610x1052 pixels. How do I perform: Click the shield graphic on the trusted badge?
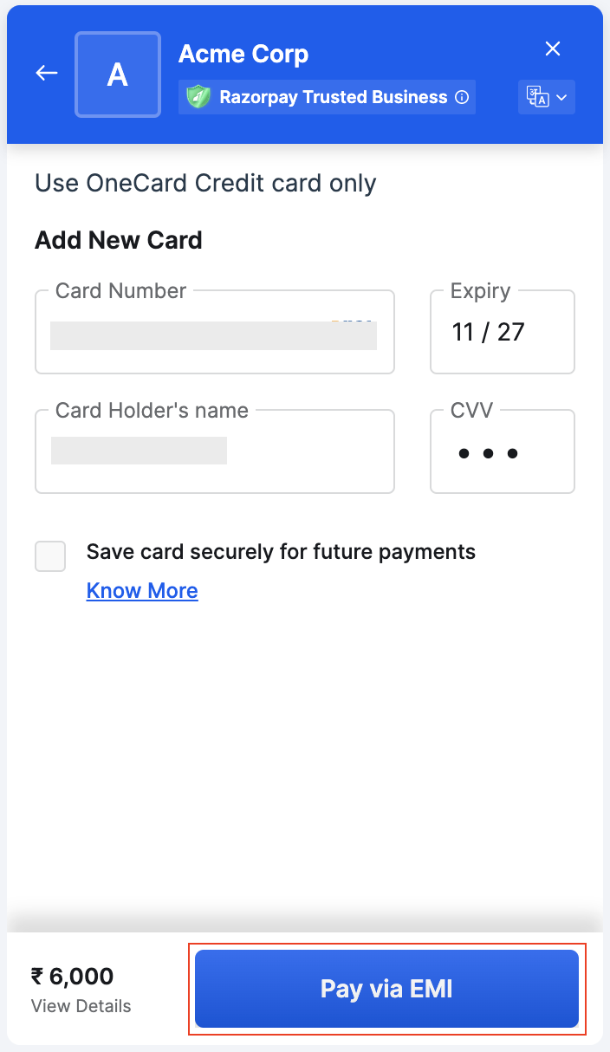coord(199,97)
